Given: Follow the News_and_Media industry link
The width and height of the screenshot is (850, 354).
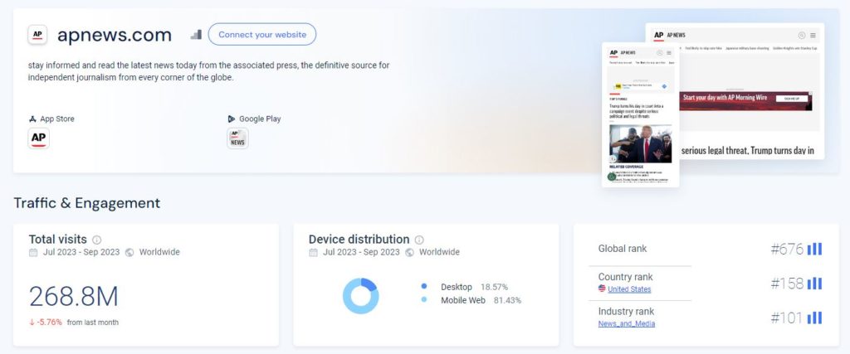Looking at the screenshot, I should point(627,323).
